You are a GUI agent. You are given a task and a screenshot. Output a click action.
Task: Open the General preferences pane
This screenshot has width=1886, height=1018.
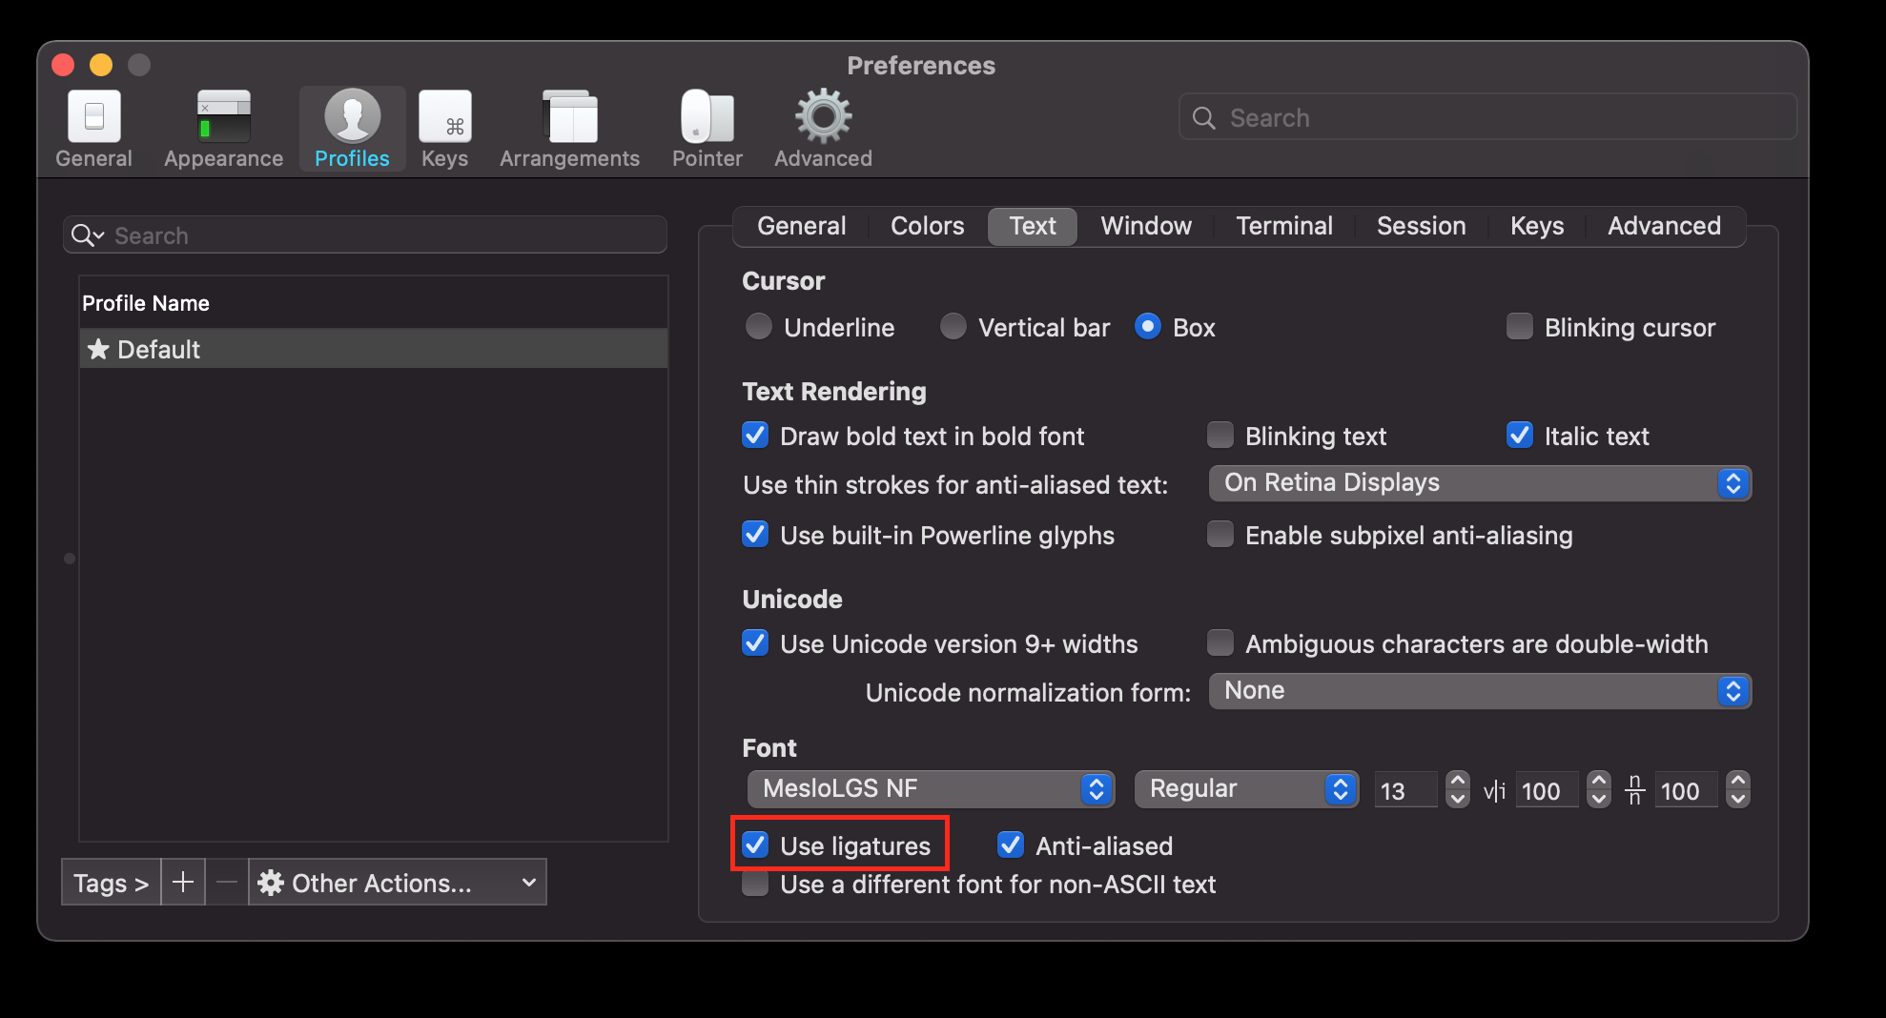tap(92, 127)
